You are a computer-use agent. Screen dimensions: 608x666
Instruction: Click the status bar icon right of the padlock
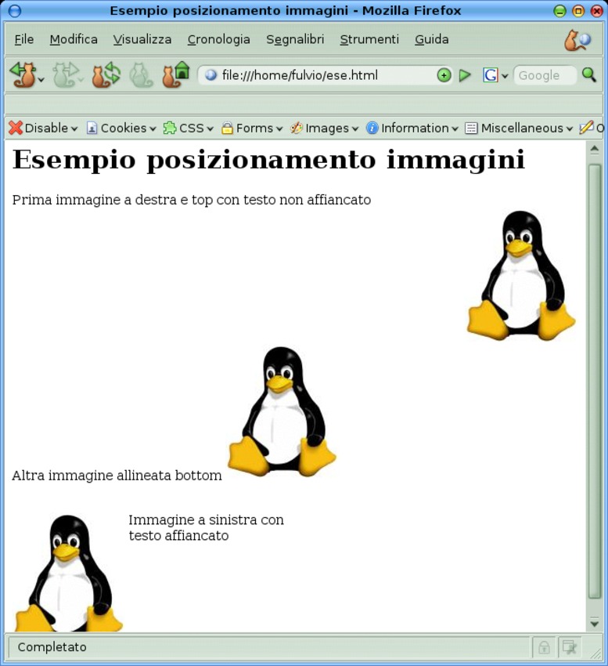[569, 647]
